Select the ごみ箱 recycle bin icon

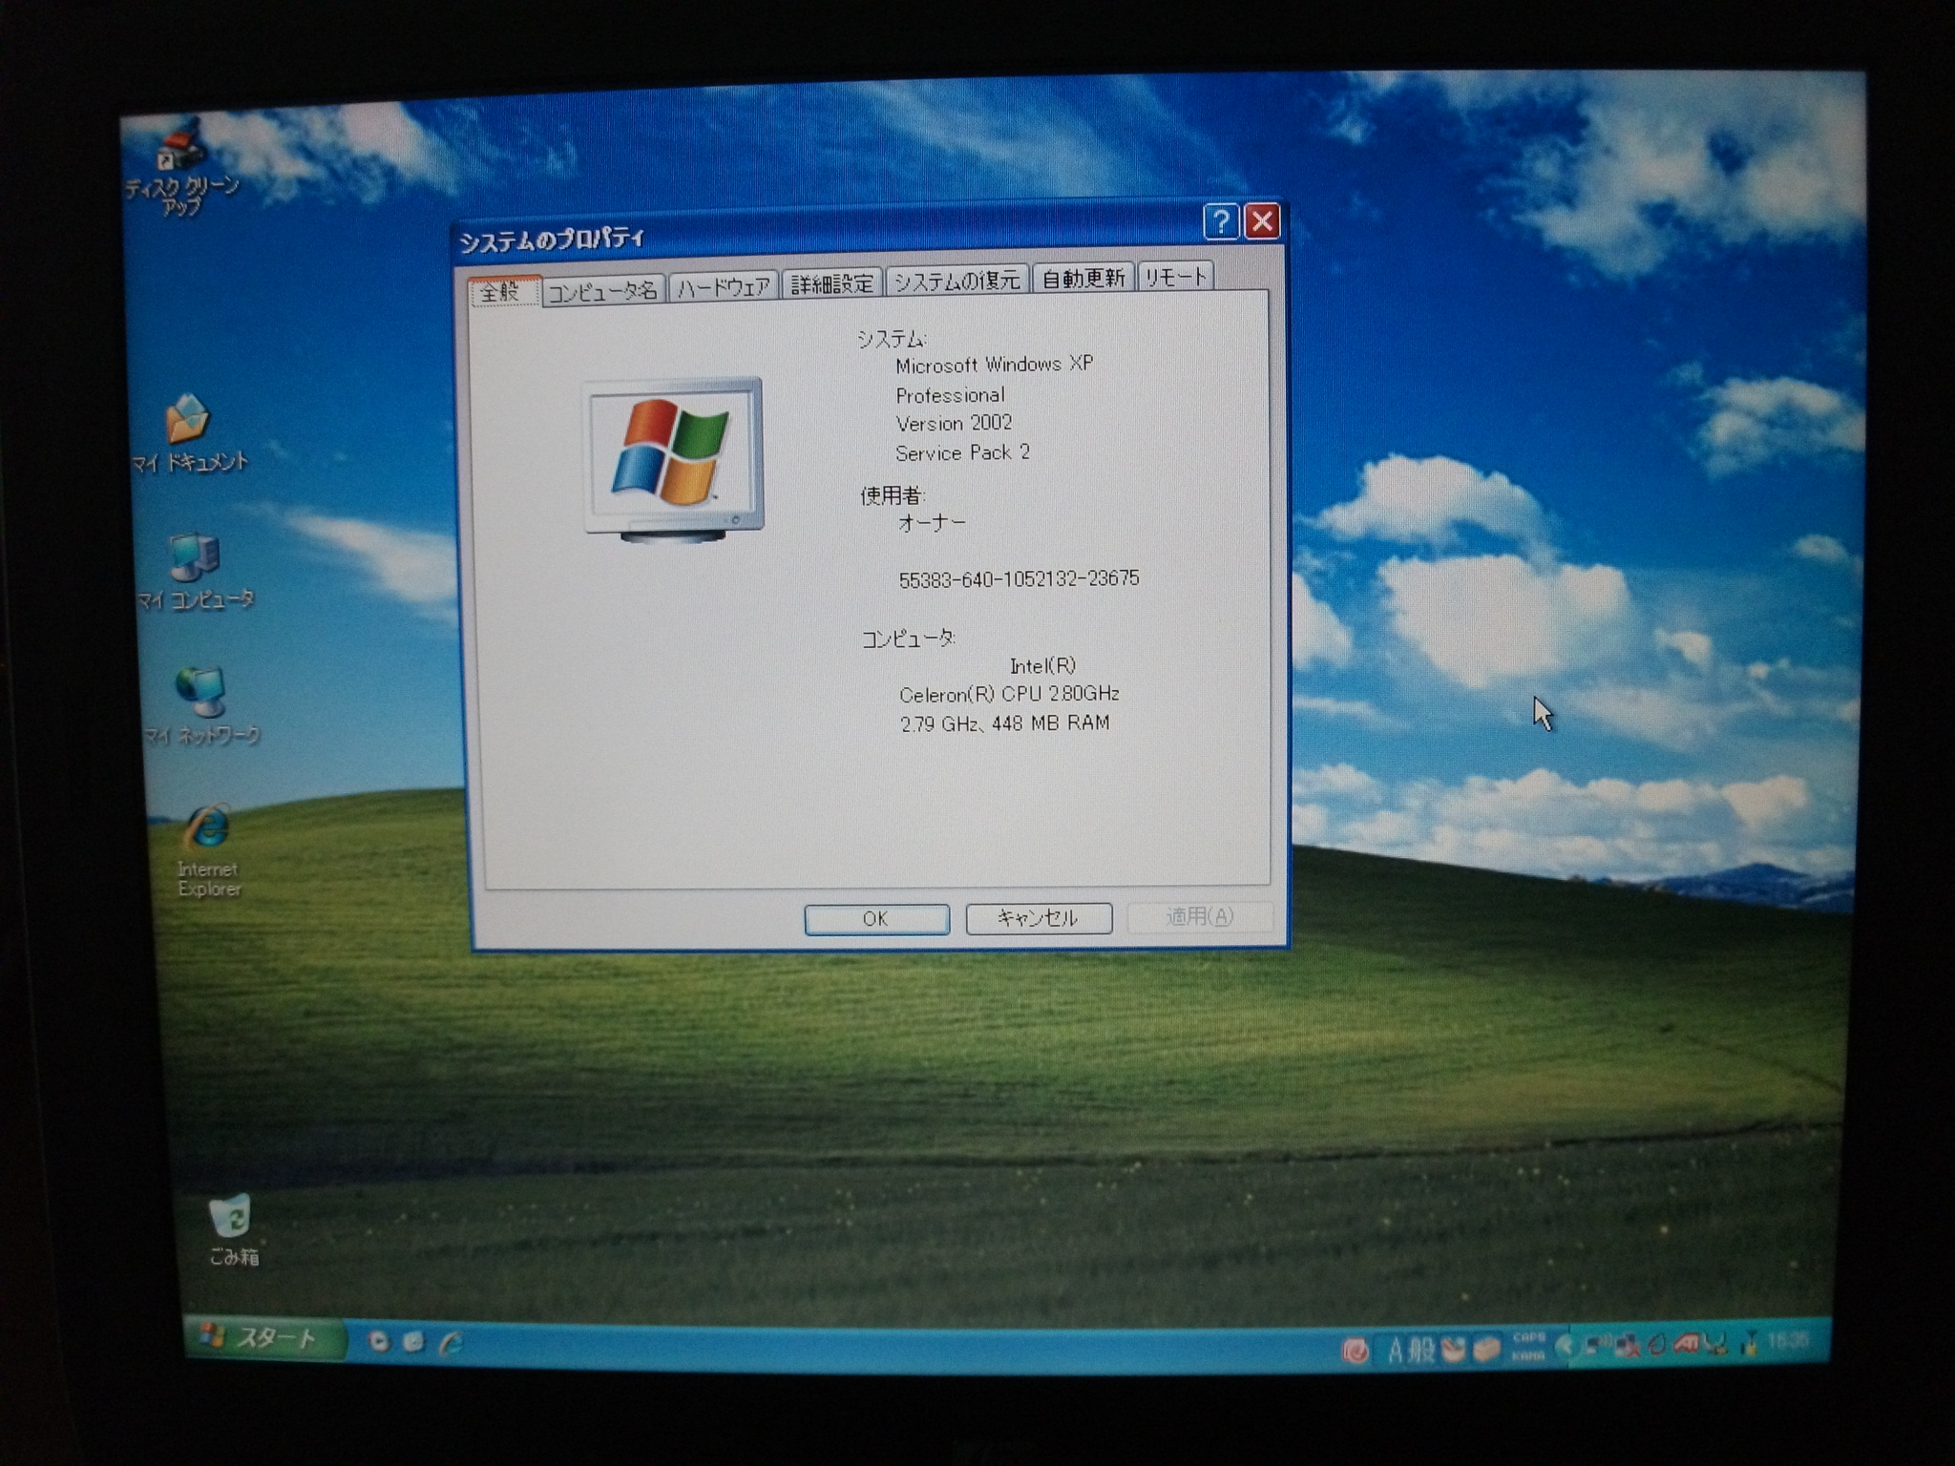230,1218
